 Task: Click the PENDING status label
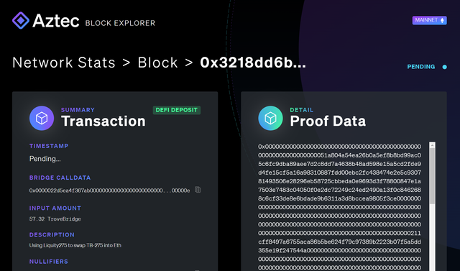click(421, 67)
